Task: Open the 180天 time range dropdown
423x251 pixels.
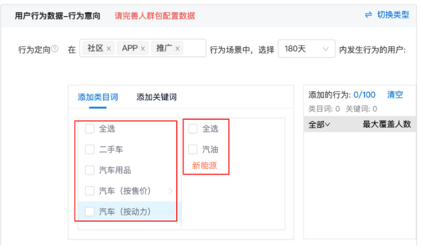Action: (307, 49)
